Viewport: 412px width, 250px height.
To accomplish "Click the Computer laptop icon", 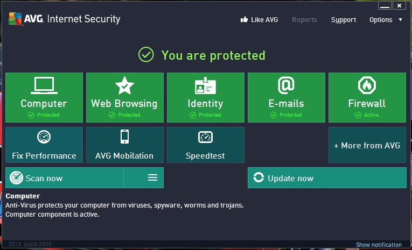I will pyautogui.click(x=44, y=85).
